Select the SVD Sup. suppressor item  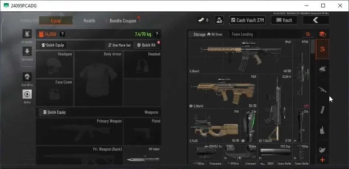point(275,152)
